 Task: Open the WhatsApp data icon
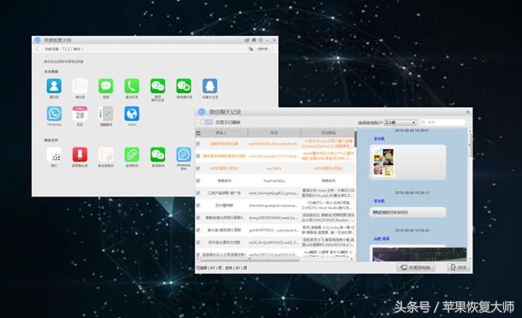click(54, 114)
